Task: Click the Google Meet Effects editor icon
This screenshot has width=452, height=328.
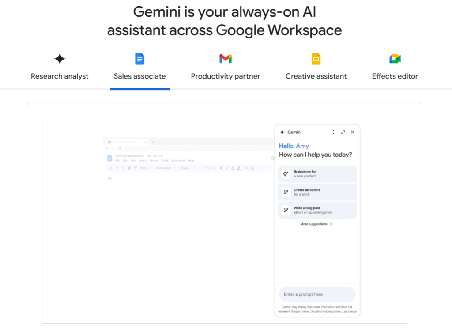Action: [395, 58]
